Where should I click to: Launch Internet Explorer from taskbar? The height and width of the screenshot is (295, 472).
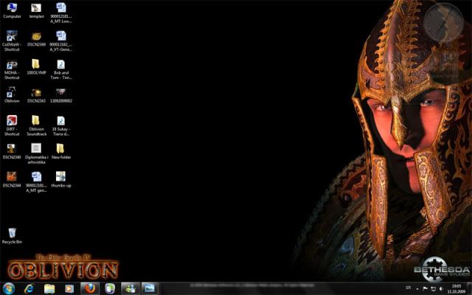coord(29,288)
